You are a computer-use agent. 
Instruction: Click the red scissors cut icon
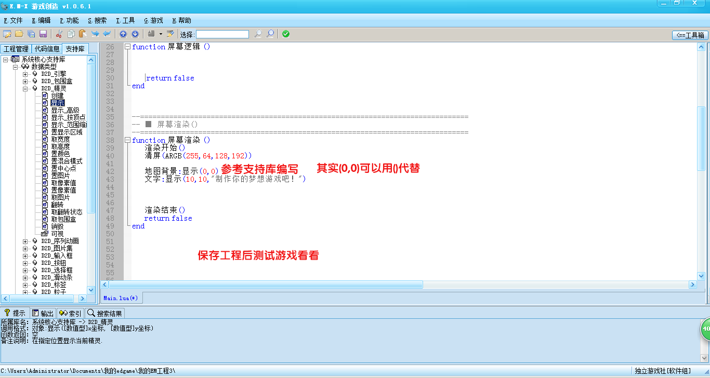[x=59, y=34]
